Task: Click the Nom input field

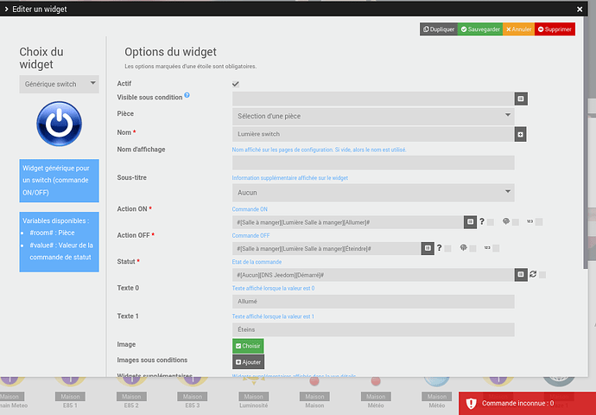Action: click(373, 134)
